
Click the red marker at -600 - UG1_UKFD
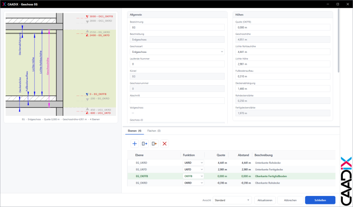87,113
